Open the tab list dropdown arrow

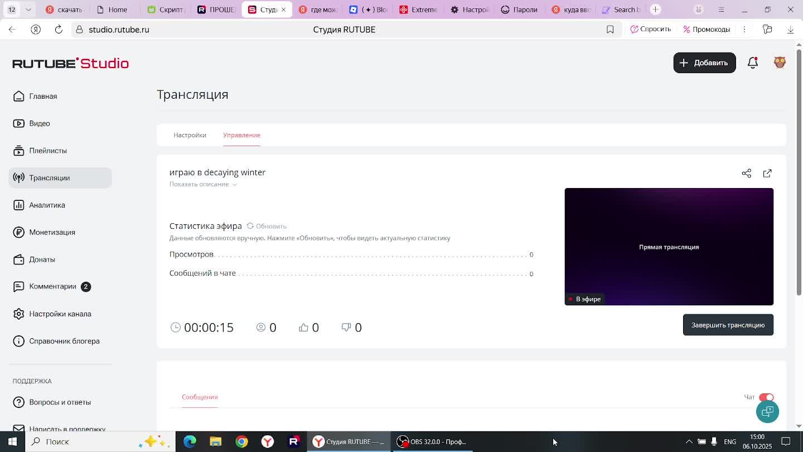pos(28,9)
